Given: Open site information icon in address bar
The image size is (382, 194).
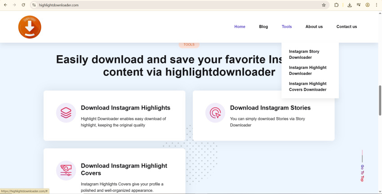Looking at the screenshot, I should pyautogui.click(x=34, y=5).
